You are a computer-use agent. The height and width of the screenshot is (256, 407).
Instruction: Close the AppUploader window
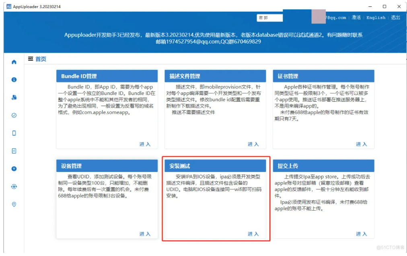[x=399, y=6]
